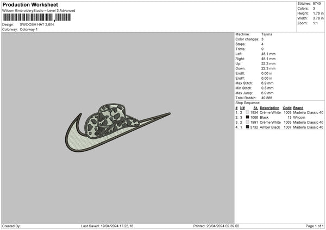Select design name SWOOSH HAT 3,8IN
Image resolution: width=326 pixels, height=230 pixels.
tap(37, 24)
